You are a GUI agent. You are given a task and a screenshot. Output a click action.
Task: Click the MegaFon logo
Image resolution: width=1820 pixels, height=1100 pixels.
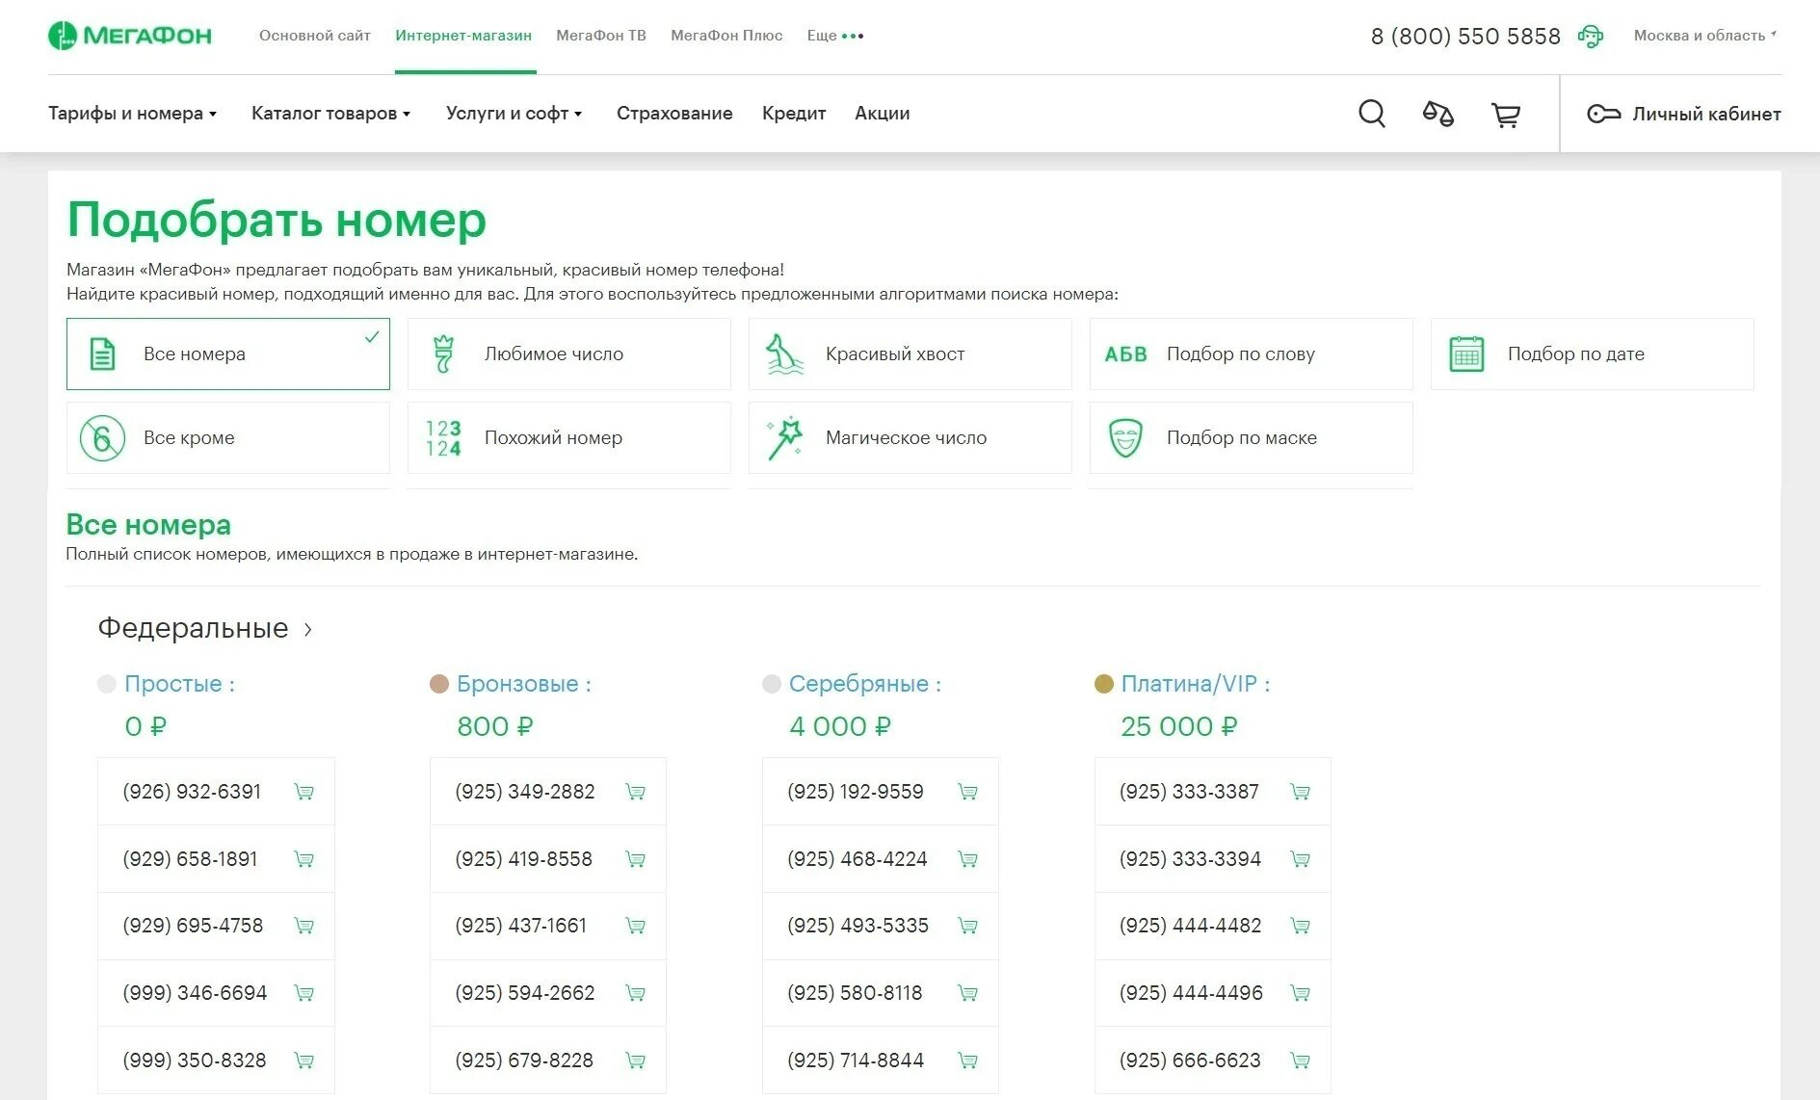130,36
